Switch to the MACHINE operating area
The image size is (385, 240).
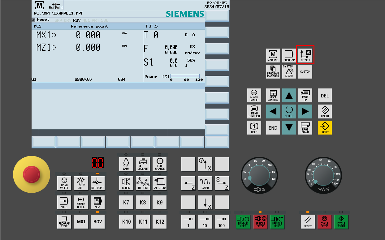pos(273,55)
